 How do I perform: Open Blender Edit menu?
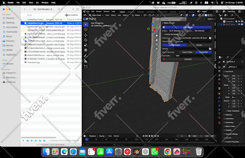[93, 11]
